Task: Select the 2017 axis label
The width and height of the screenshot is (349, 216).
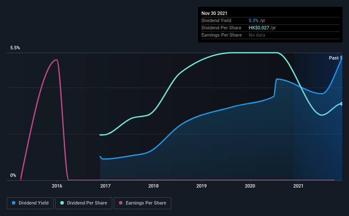Action: coord(105,186)
